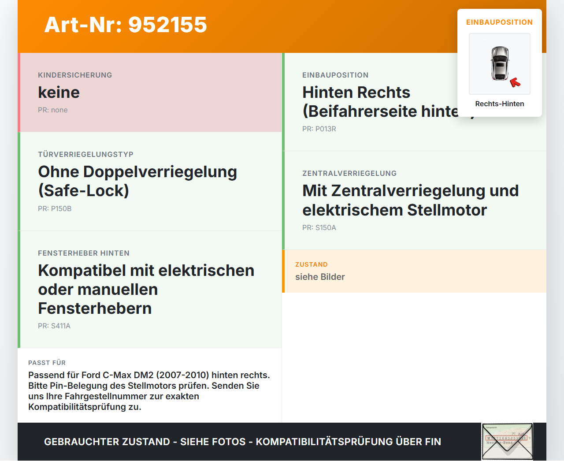Click the 'keine' value

click(59, 92)
